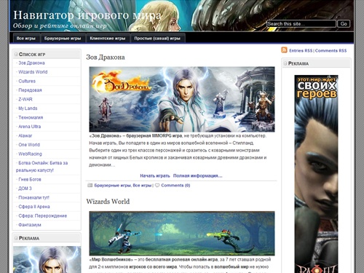
Task: Select Cultures in the games list
Action: point(27,81)
